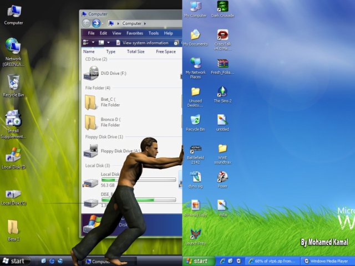The image size is (355, 266).
Task: Open the organize layout dropdown arrow
Action: click(93, 43)
